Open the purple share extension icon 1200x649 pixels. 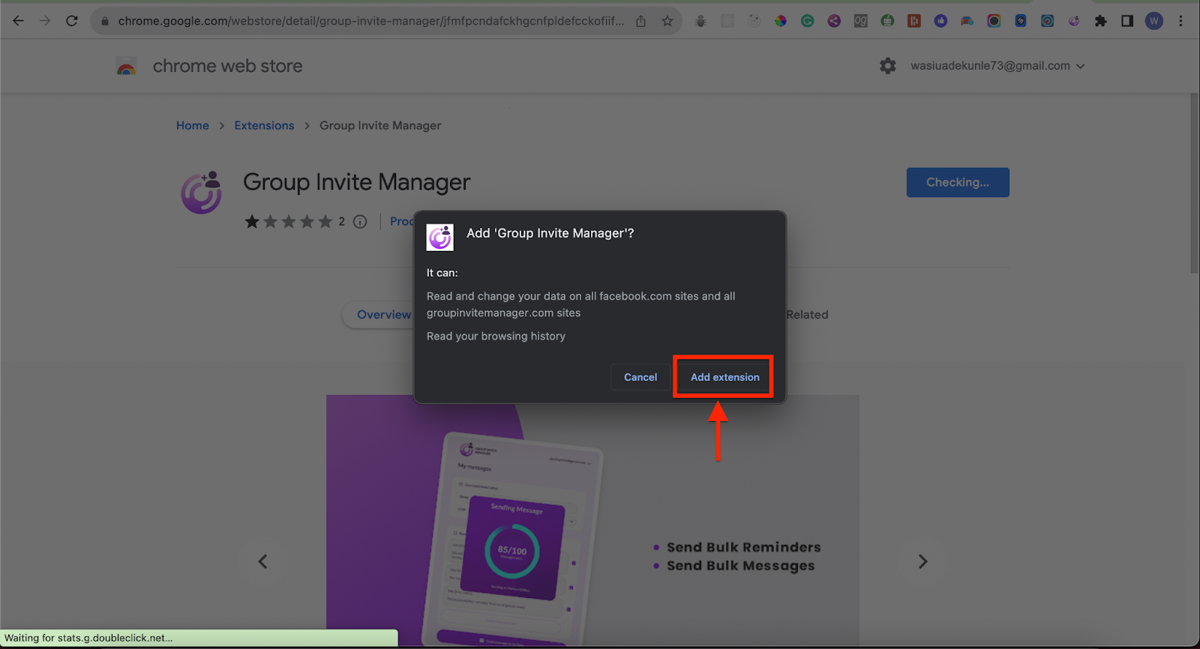[x=834, y=21]
